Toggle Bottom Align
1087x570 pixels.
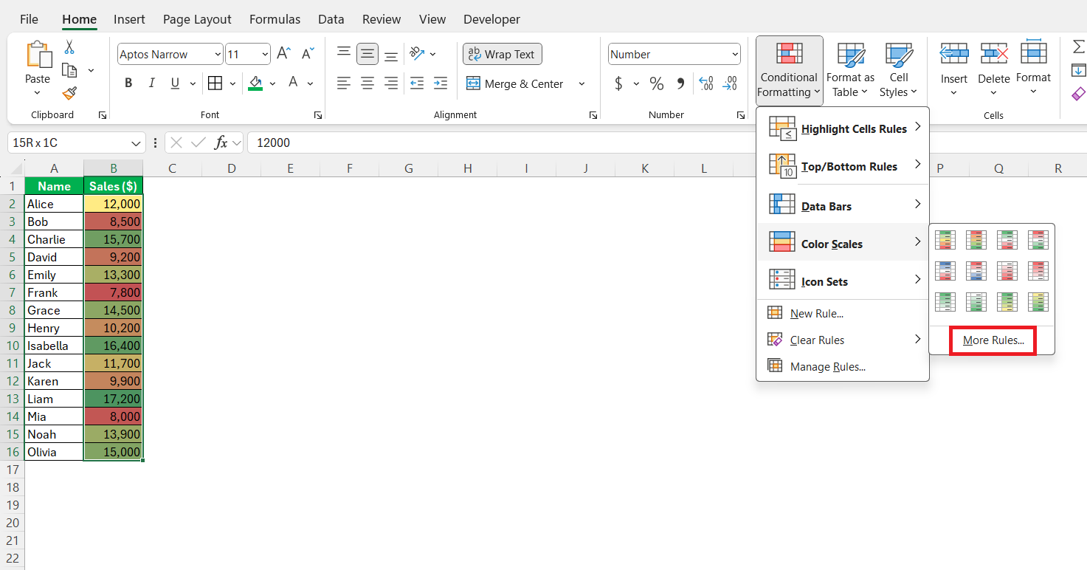391,55
